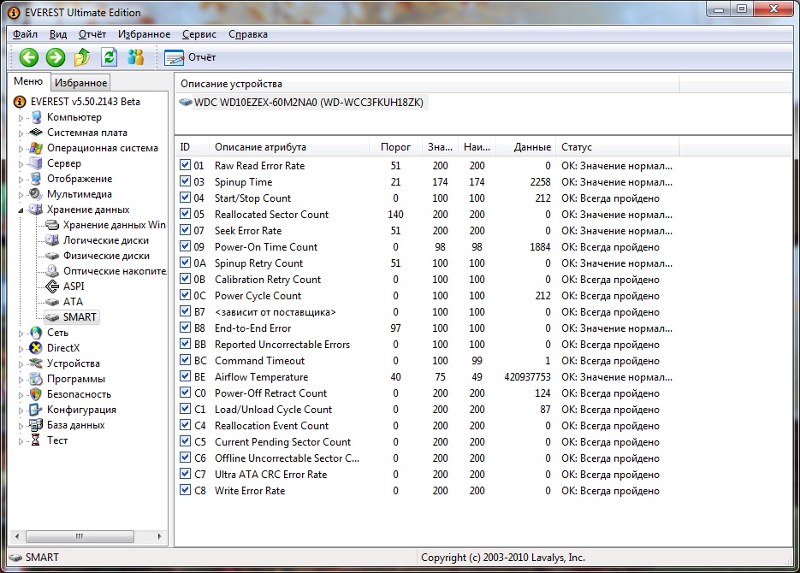The width and height of the screenshot is (800, 573).
Task: Click the Мультимедиа icon
Action: pyautogui.click(x=36, y=194)
